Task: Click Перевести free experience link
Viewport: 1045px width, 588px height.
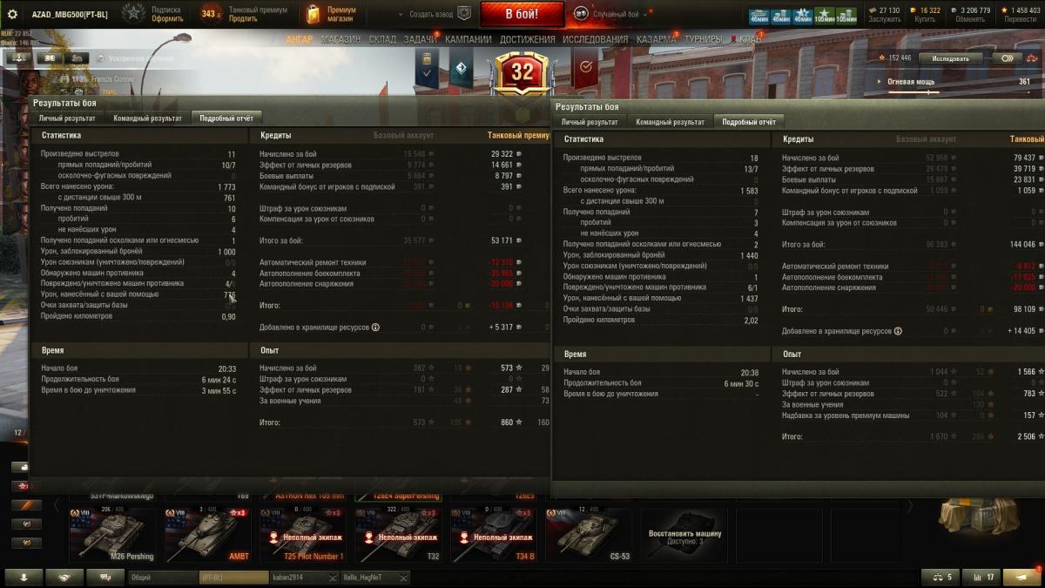Action: [1021, 18]
